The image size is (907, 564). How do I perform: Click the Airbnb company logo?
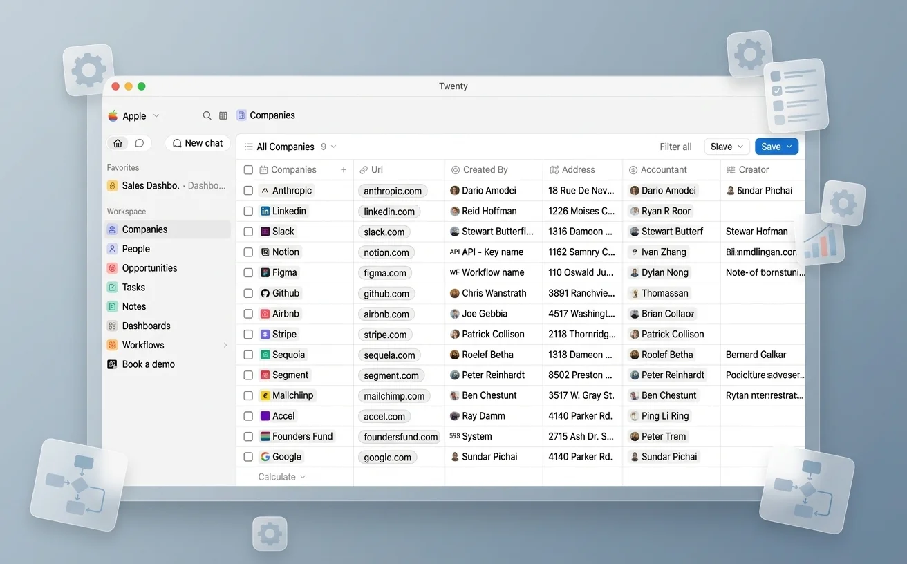click(x=265, y=314)
